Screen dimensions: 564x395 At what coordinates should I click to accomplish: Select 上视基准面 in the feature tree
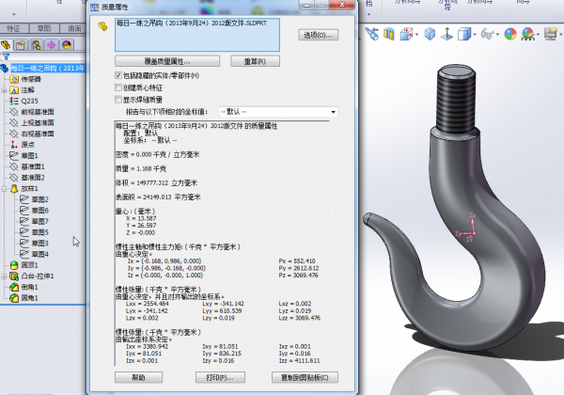[38, 122]
